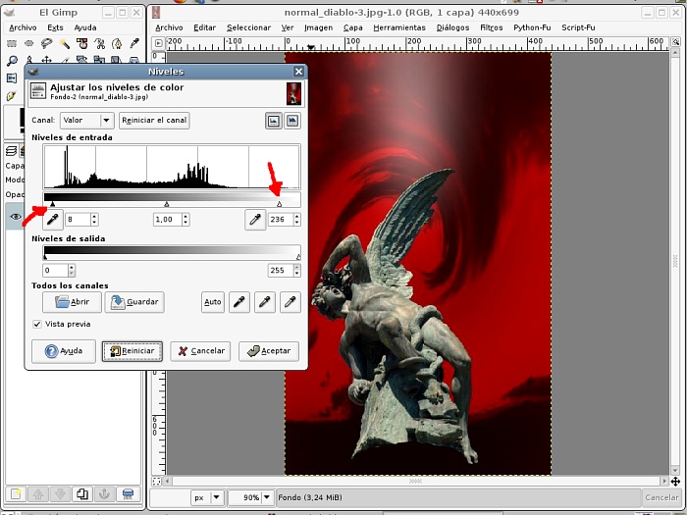
Task: Select the Rectangle Select tool
Action: click(x=12, y=43)
